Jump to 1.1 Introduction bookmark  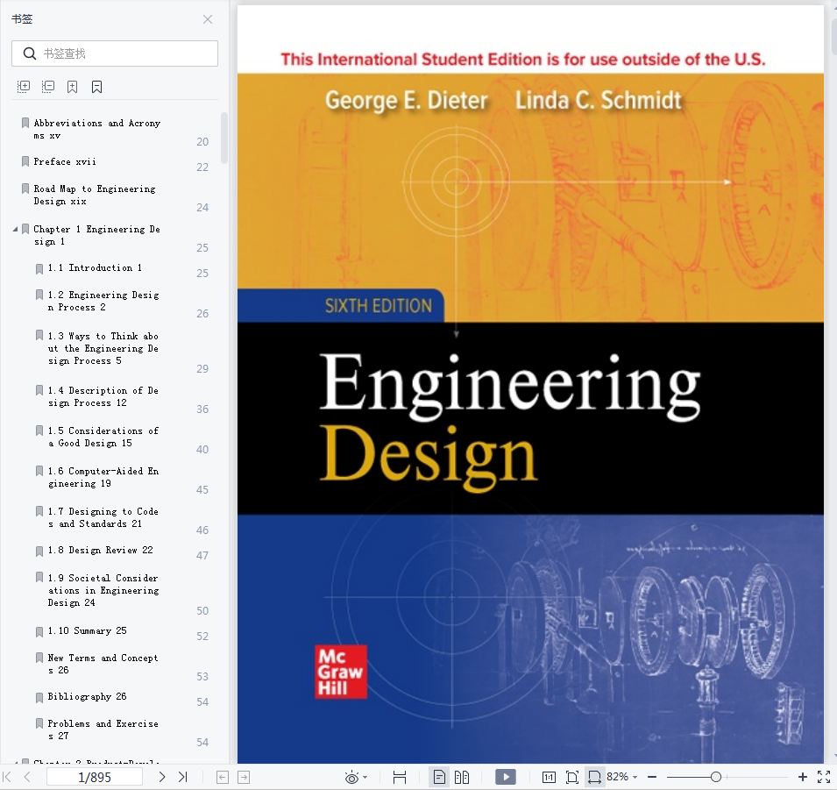tap(95, 268)
